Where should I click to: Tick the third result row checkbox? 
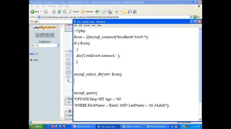[69, 68]
